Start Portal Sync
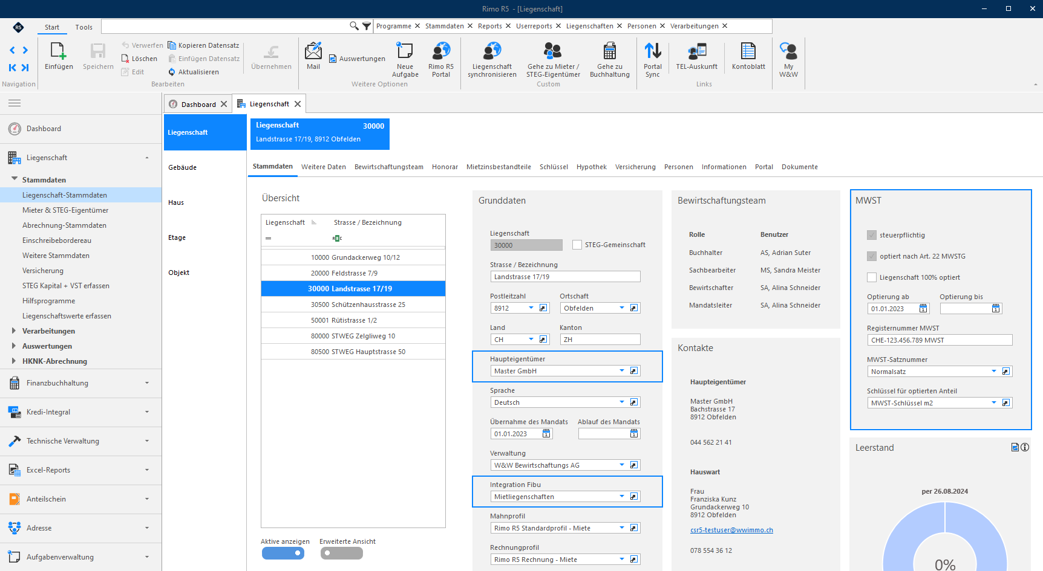1043x571 pixels. point(653,60)
